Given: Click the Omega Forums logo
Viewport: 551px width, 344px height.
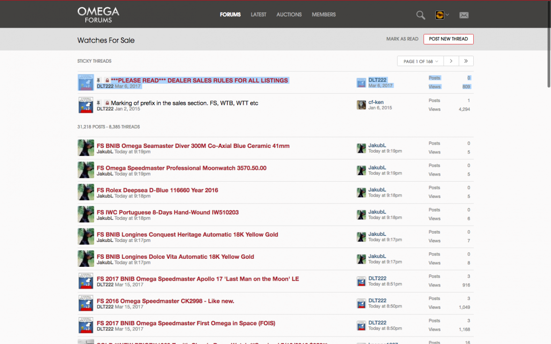Looking at the screenshot, I should [98, 14].
